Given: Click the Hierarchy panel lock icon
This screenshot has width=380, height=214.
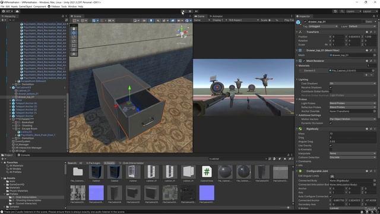Looking at the screenshot, I should pos(63,16).
